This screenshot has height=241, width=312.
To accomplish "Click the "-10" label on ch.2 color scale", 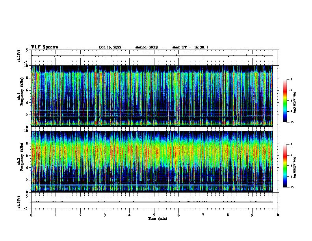I will pyautogui.click(x=291, y=187).
